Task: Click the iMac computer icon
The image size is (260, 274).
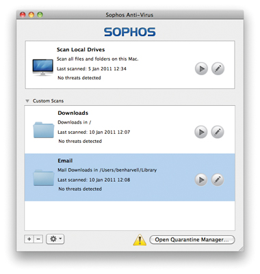Action: (42, 67)
